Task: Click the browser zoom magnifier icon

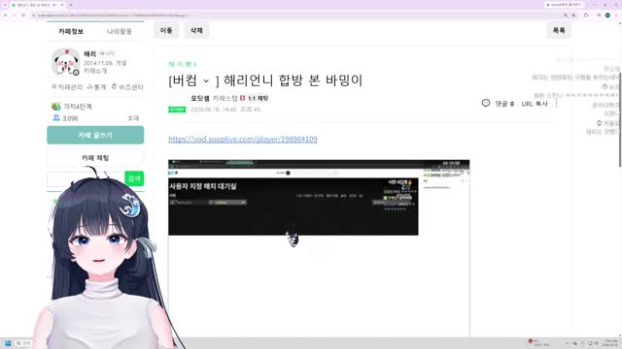Action: (566, 16)
